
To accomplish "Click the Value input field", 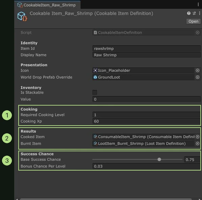I will point(147,99).
